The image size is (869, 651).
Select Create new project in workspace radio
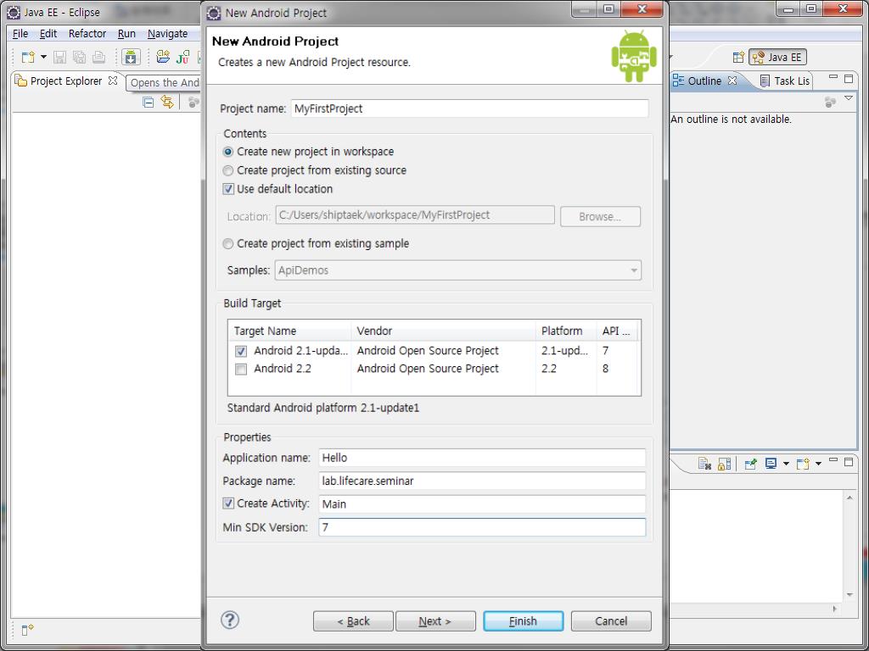click(227, 152)
